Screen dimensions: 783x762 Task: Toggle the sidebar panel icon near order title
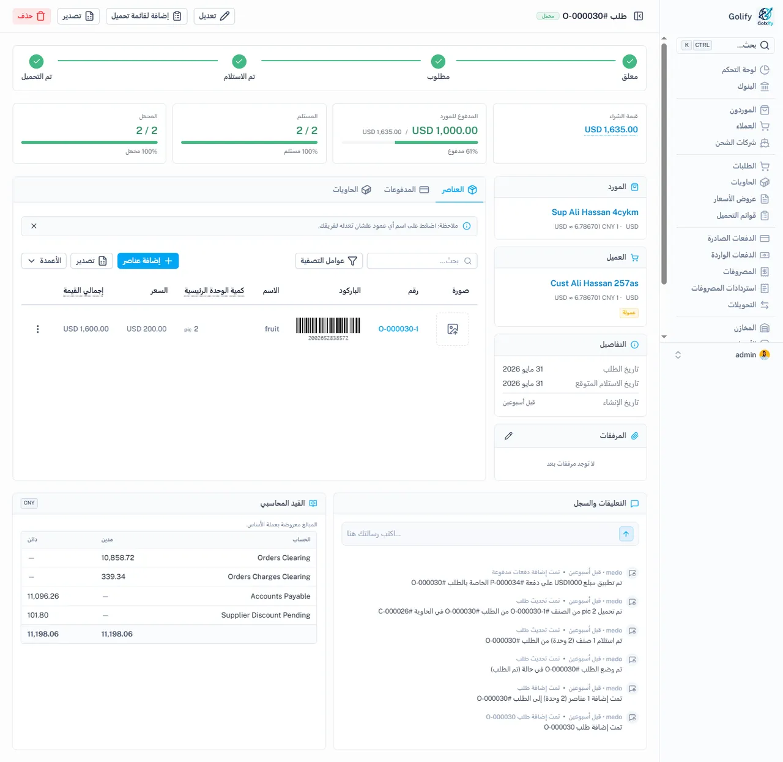[639, 16]
